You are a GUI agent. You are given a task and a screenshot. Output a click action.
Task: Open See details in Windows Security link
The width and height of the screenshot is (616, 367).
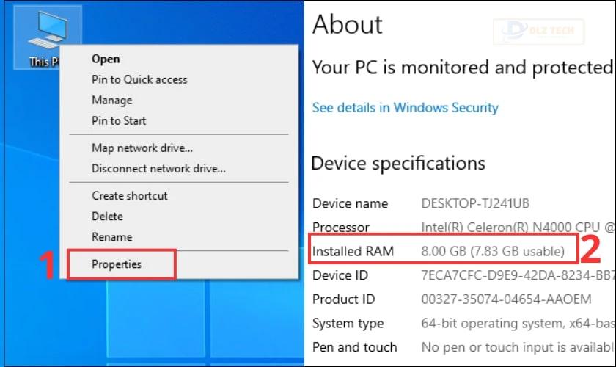(405, 108)
